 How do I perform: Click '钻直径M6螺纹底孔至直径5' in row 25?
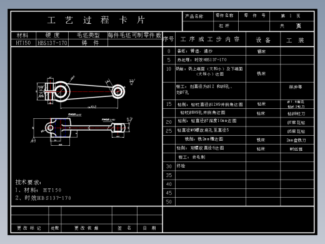[x=203, y=130]
